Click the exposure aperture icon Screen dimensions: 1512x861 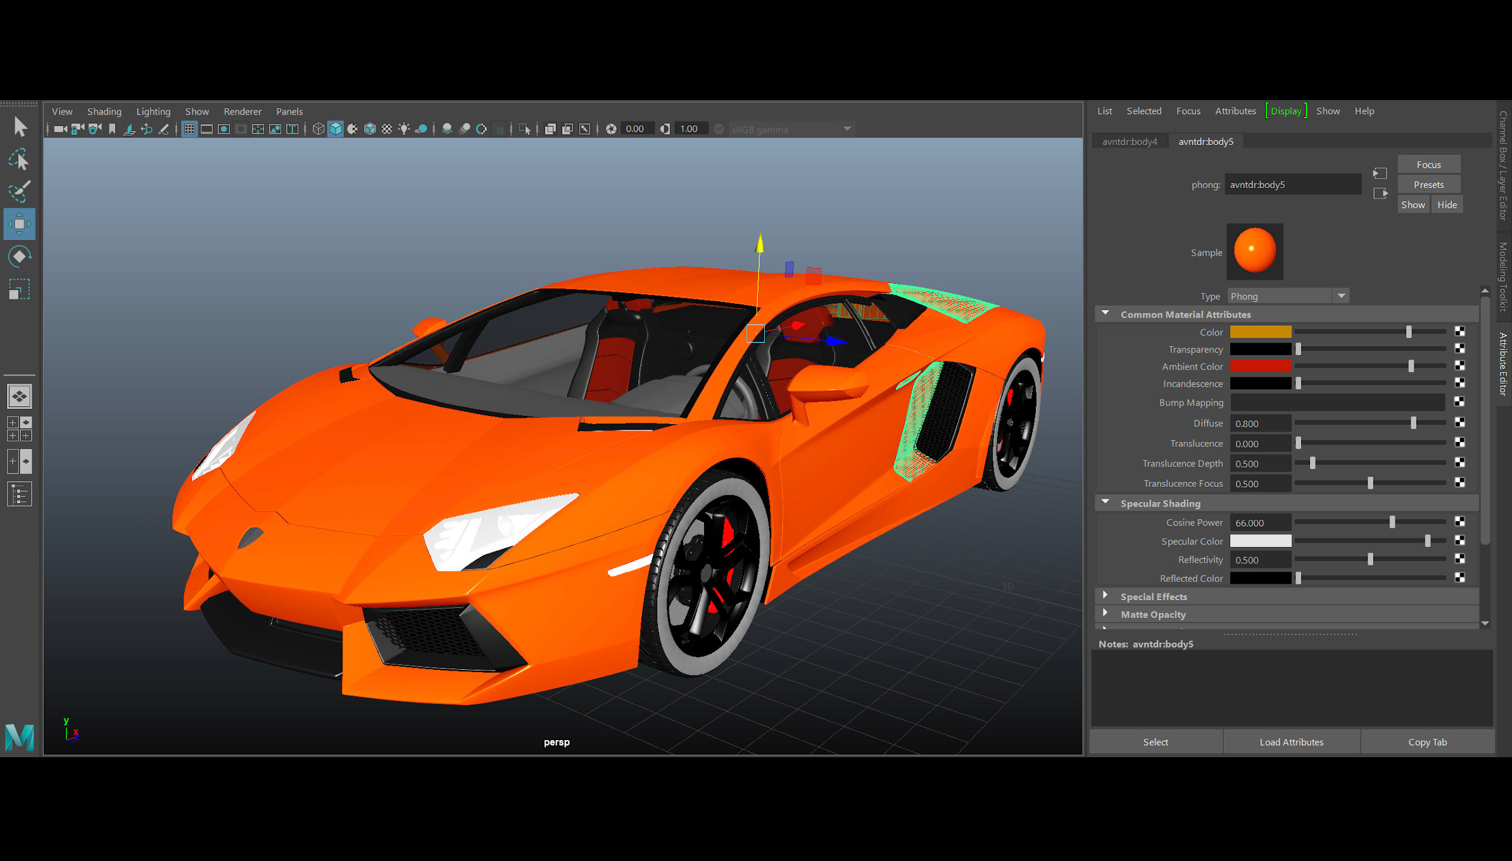611,129
